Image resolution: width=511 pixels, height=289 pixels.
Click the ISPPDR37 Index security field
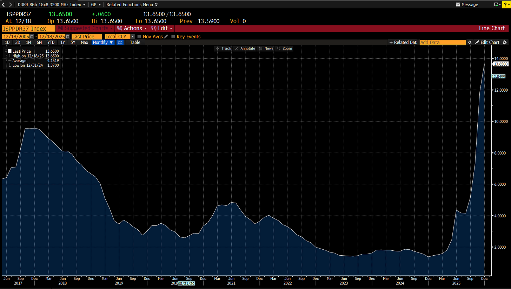[x=28, y=28]
